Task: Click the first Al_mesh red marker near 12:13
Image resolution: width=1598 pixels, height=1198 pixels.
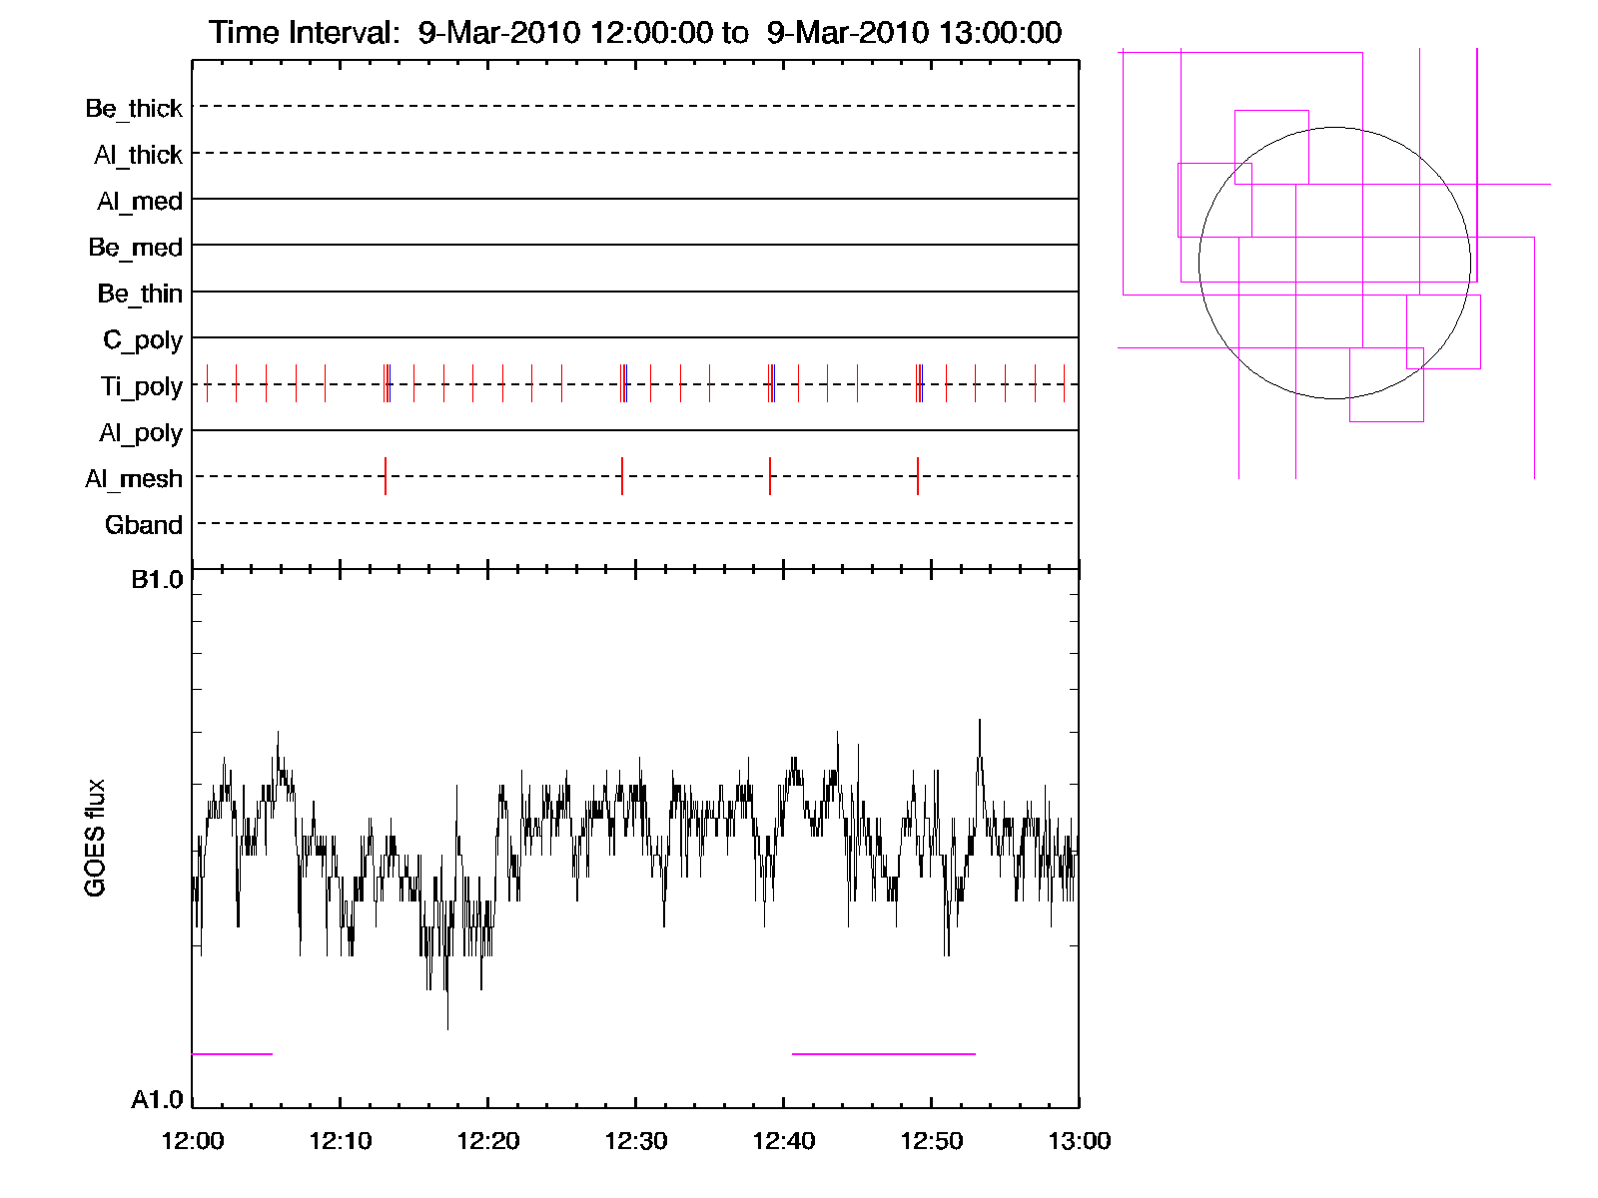Action: click(386, 476)
